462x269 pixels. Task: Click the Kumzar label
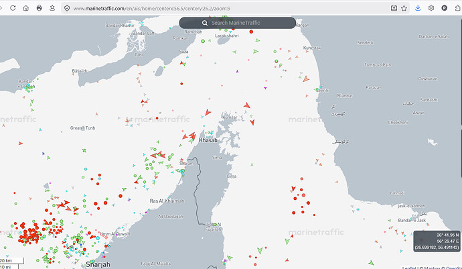230,117
